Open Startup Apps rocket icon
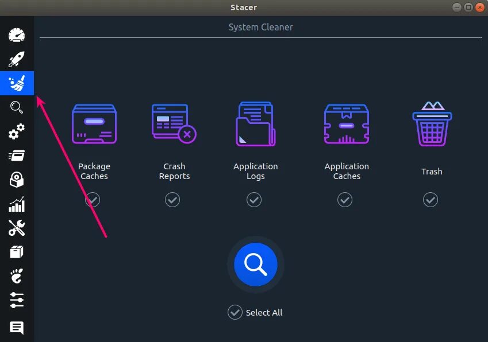 (x=17, y=59)
